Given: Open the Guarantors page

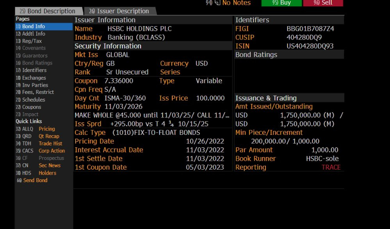Looking at the screenshot, I should 32,56.
